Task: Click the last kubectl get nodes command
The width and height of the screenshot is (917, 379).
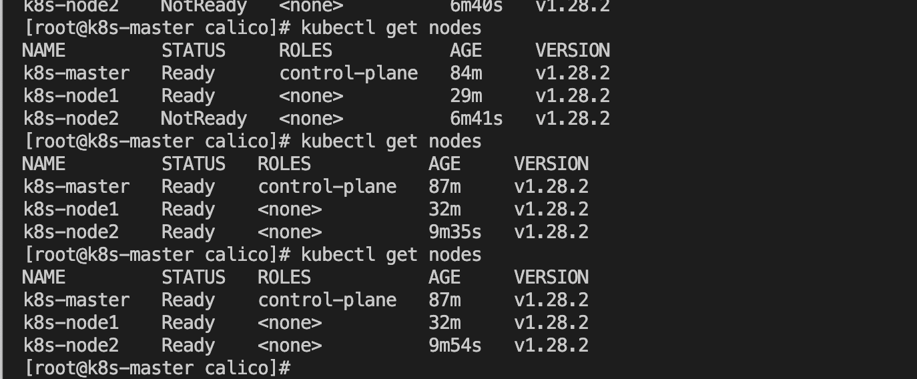Action: [x=391, y=255]
